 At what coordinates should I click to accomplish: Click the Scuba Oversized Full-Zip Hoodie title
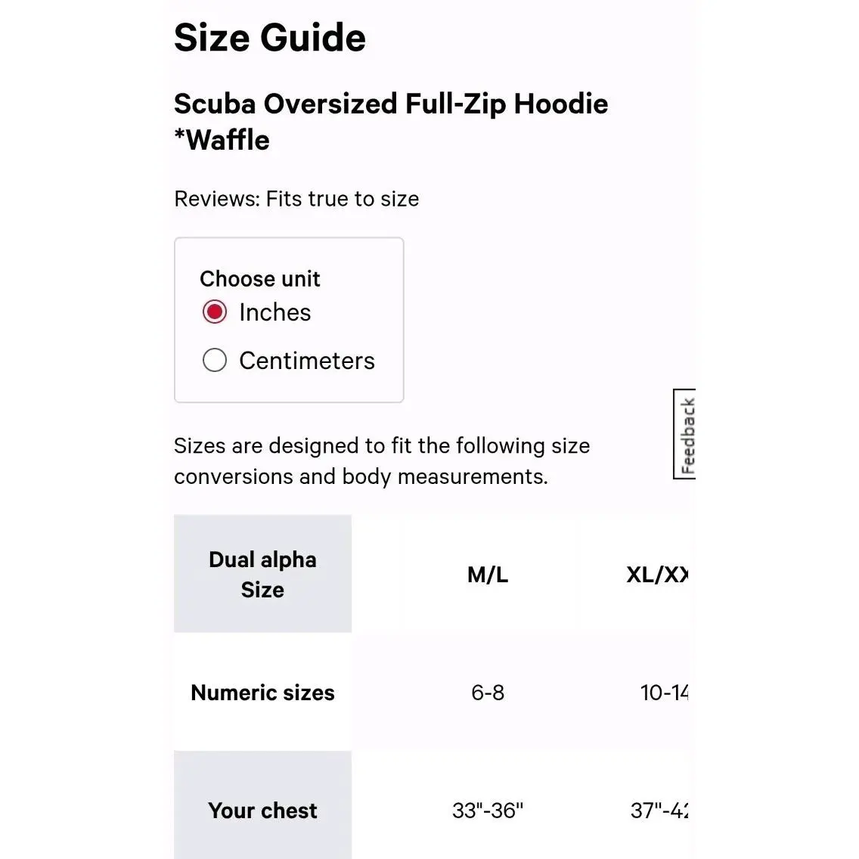(391, 104)
